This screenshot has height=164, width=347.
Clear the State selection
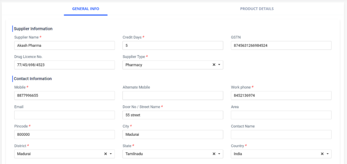tap(214, 154)
